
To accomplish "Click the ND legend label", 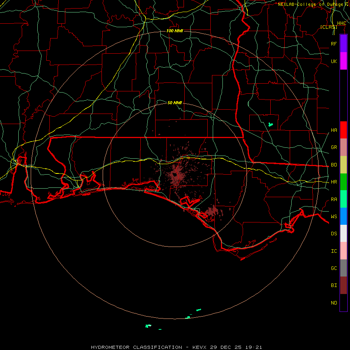I will (334, 303).
